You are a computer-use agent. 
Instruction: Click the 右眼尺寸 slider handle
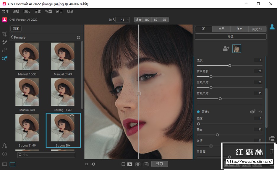[220, 99]
